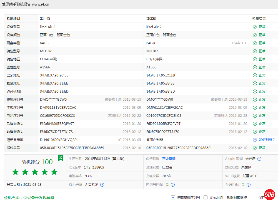278x203 pixels.
Task: Click question icon in 液晶显示屏 row
Action: coord(255,140)
